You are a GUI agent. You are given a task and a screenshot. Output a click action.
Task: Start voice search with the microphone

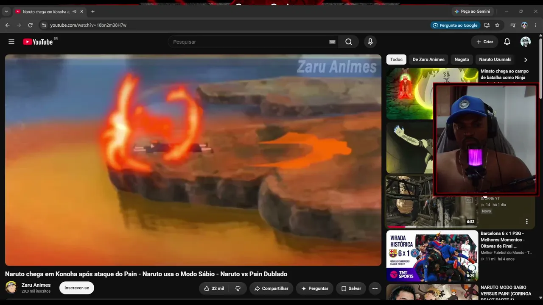[x=370, y=42]
